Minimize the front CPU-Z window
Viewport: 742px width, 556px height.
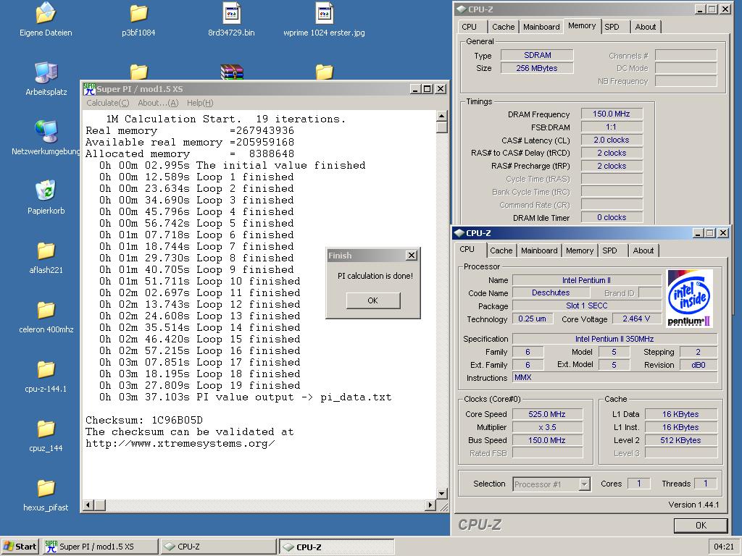pos(698,233)
